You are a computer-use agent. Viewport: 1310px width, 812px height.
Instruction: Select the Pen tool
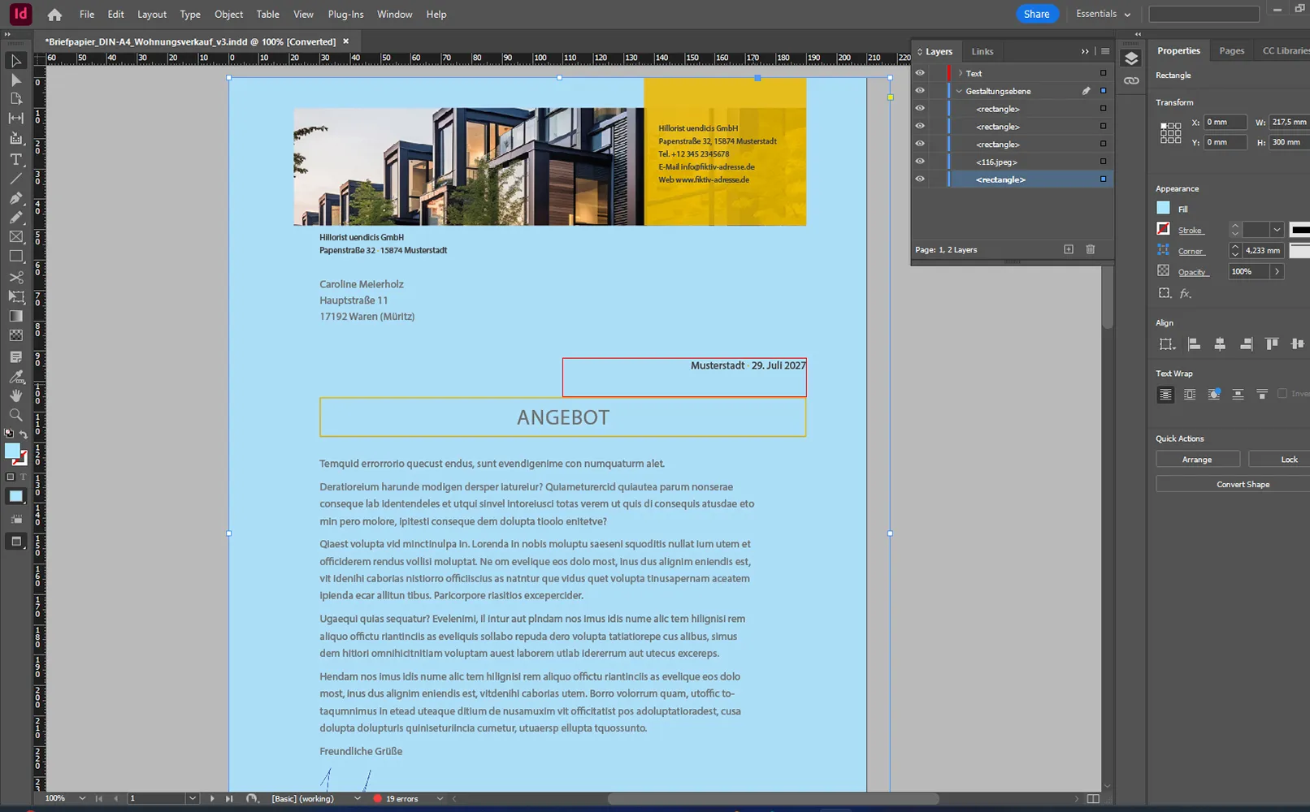point(15,198)
